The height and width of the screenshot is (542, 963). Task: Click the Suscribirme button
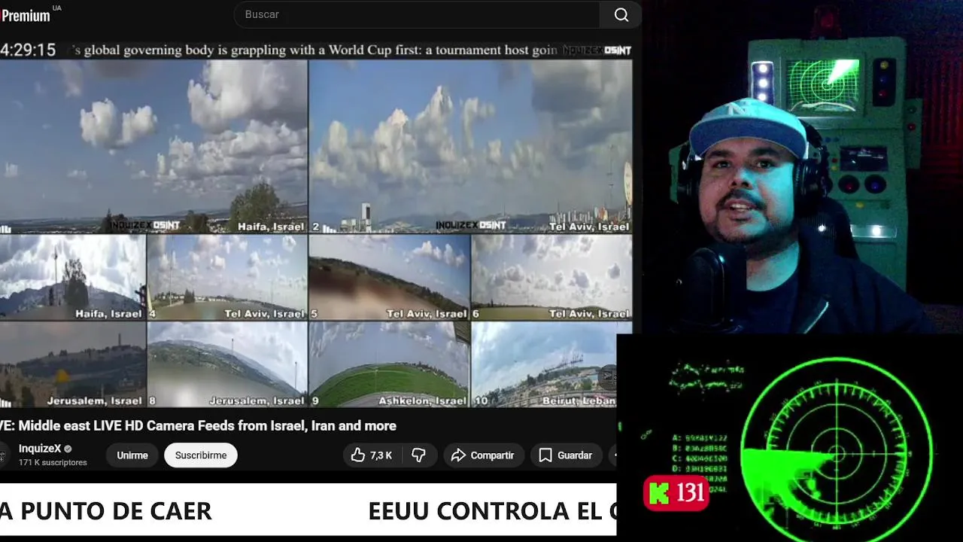click(201, 455)
